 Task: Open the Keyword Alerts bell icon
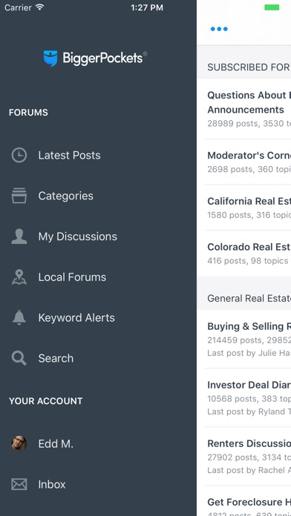(19, 317)
